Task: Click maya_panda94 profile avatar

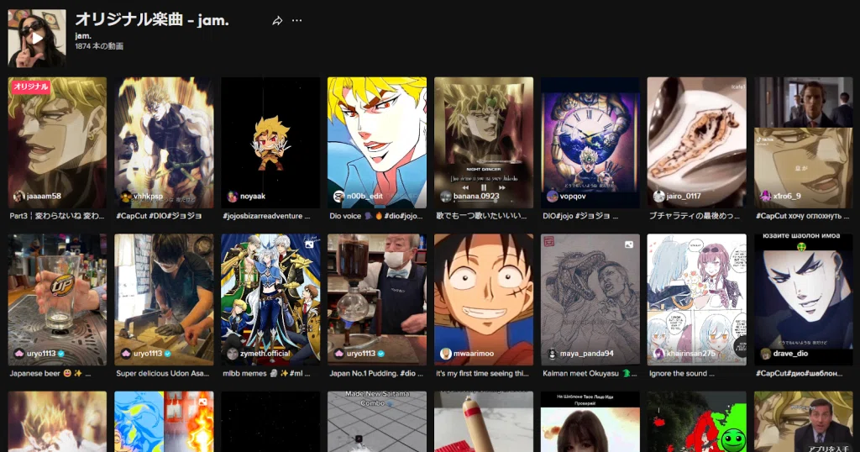Action: tap(552, 353)
